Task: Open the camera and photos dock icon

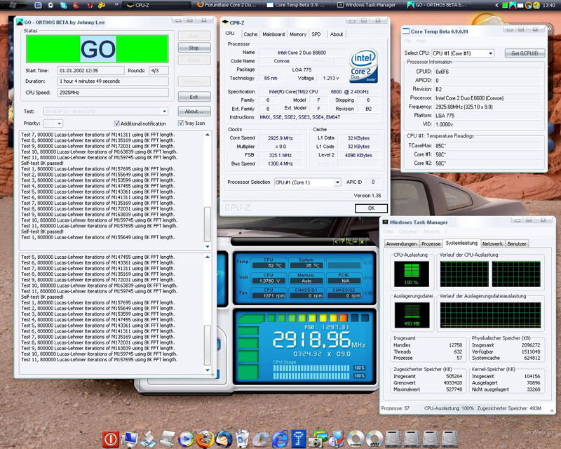Action: point(318,438)
